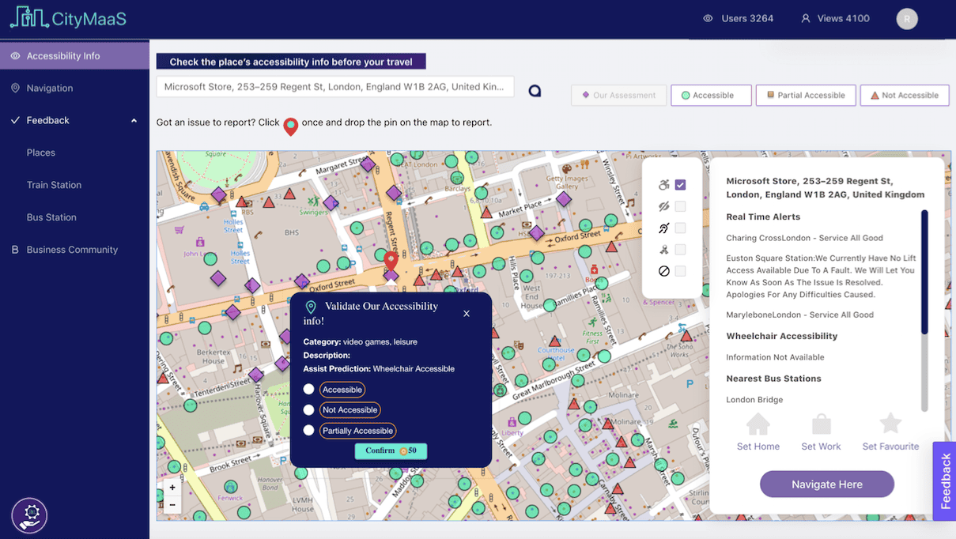The width and height of the screenshot is (956, 539).
Task: Click MaryleboneLondon service alert text
Action: coord(799,315)
